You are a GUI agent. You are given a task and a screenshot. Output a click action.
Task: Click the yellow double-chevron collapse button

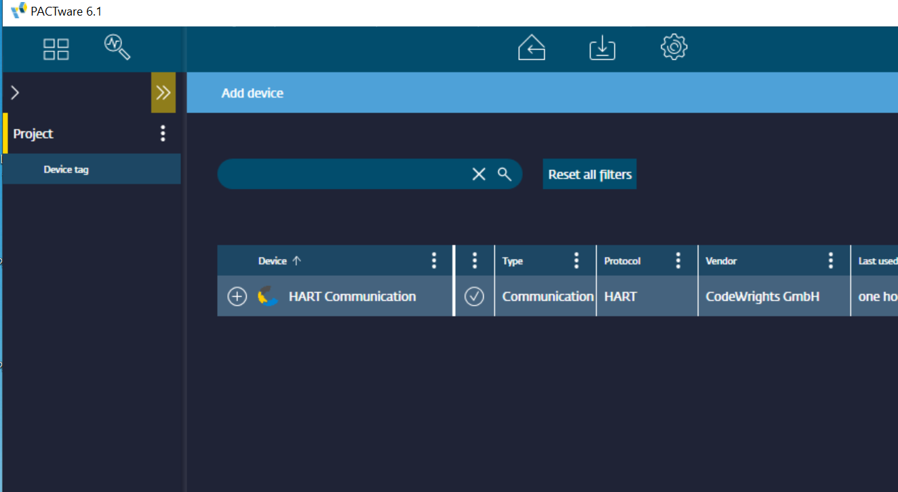163,93
